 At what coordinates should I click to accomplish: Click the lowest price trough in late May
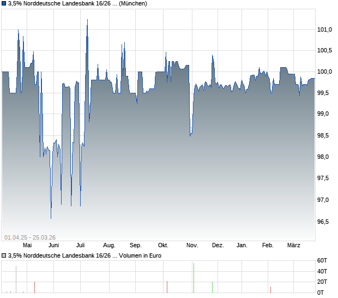(51, 218)
